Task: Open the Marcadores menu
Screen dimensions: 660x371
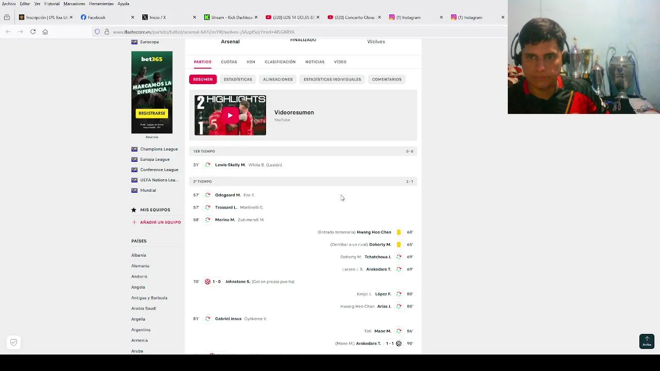Action: [74, 4]
